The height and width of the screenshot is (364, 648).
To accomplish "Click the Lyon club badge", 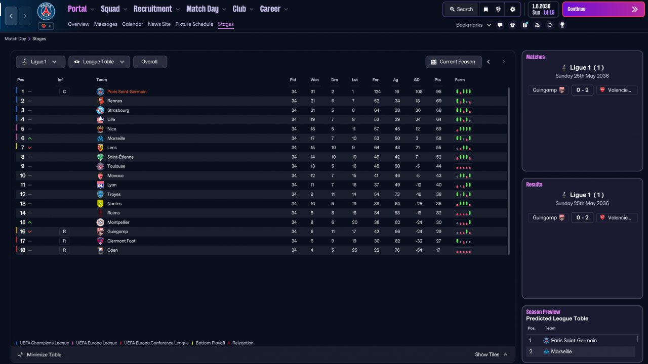I will point(100,185).
